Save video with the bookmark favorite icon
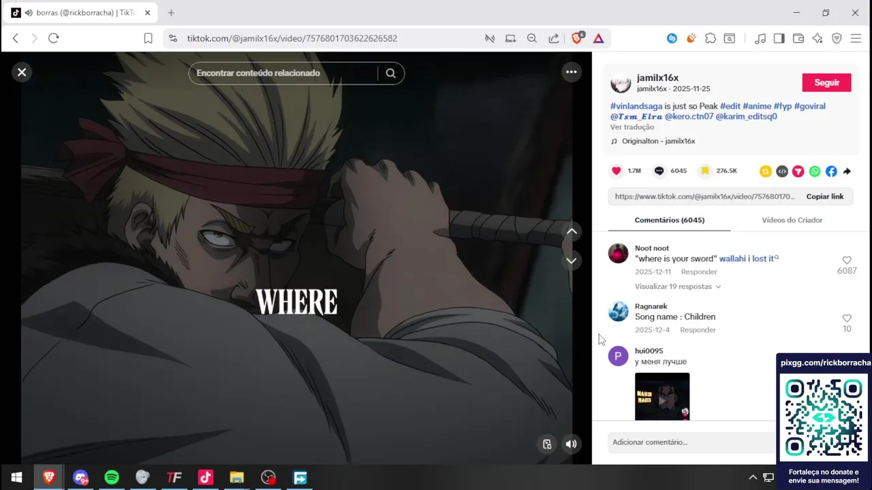The width and height of the screenshot is (872, 490). pyautogui.click(x=704, y=171)
